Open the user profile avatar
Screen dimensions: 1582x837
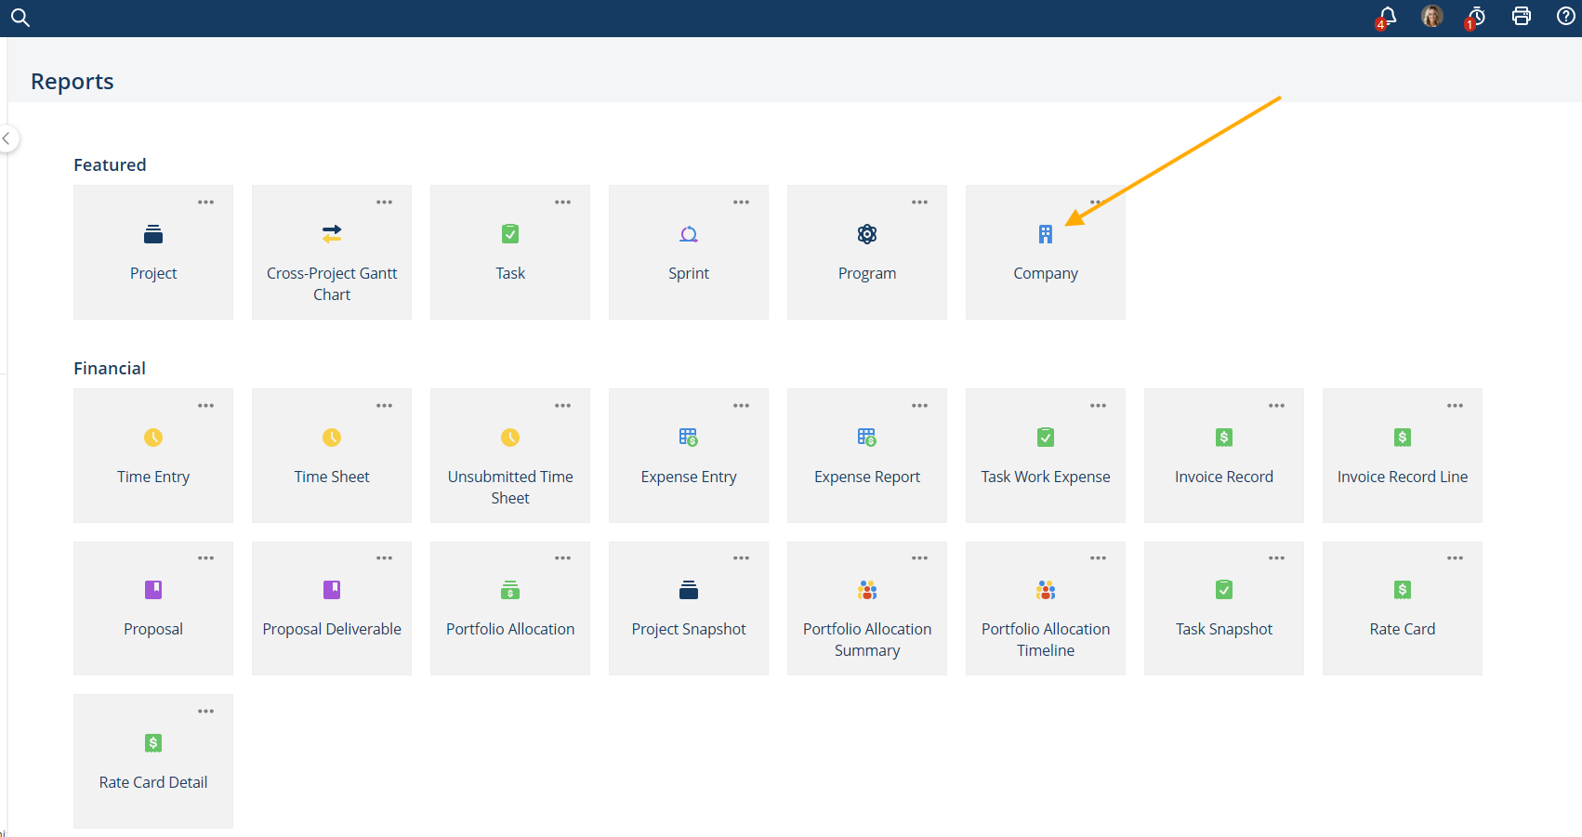(1431, 16)
